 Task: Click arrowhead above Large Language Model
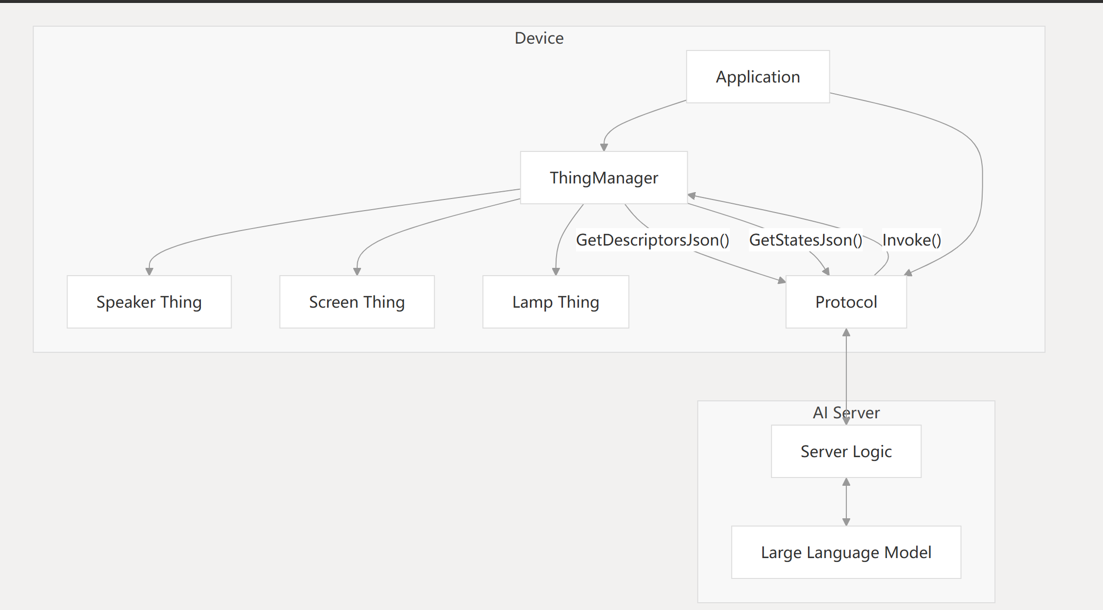point(846,522)
